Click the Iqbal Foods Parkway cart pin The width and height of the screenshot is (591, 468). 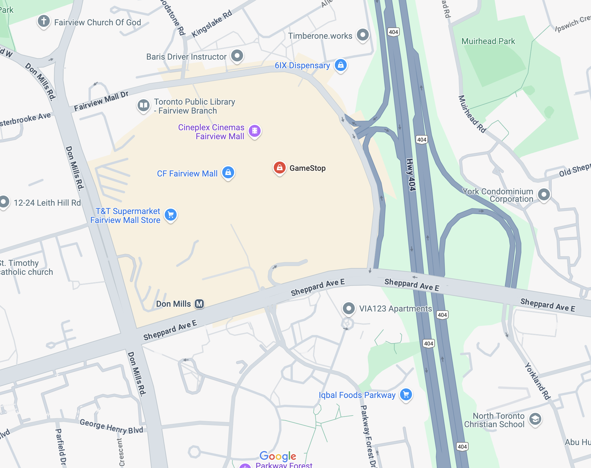tap(406, 395)
